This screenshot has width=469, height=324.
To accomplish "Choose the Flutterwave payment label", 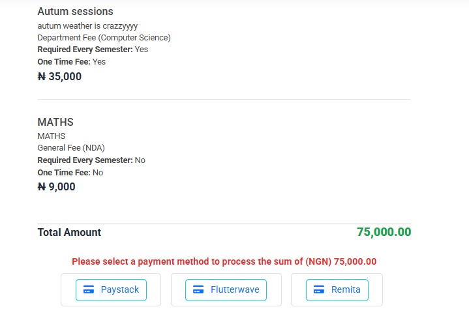I will (x=235, y=289).
